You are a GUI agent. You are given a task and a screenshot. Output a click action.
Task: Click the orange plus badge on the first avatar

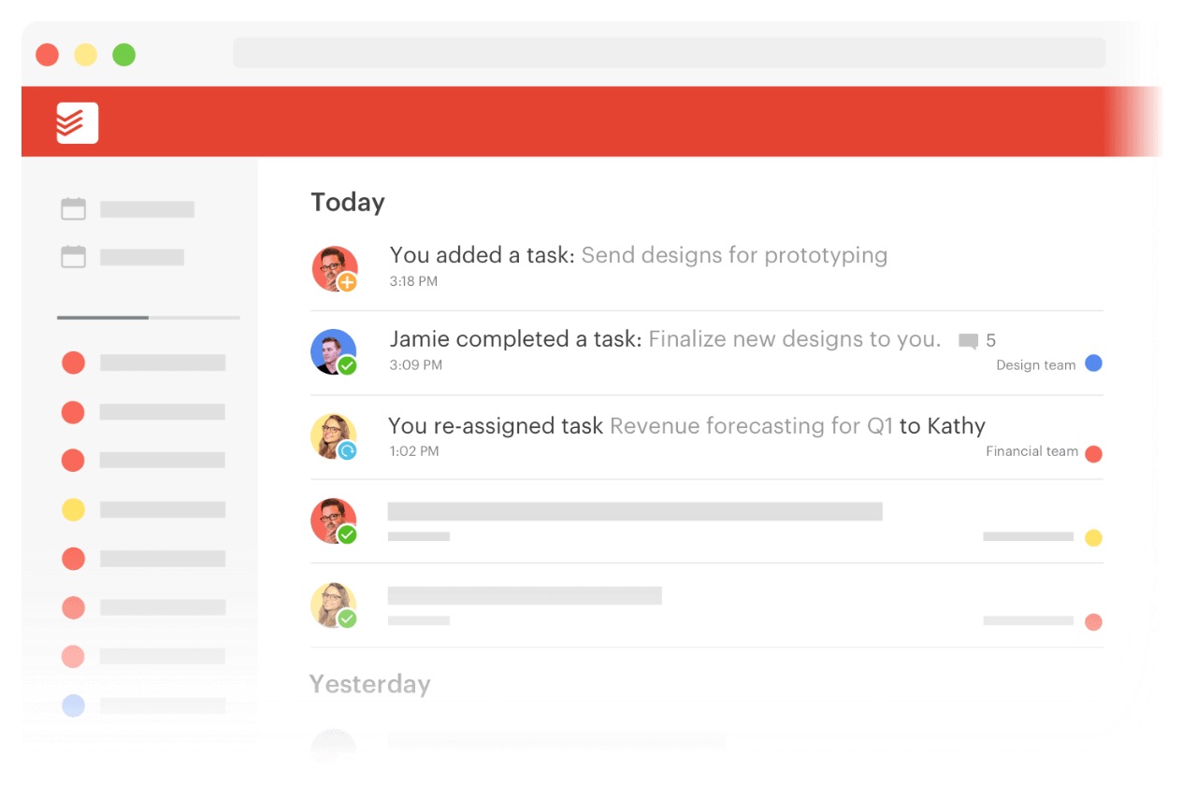pyautogui.click(x=347, y=281)
